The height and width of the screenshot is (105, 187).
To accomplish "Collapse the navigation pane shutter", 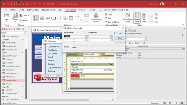I will pos(26,29).
